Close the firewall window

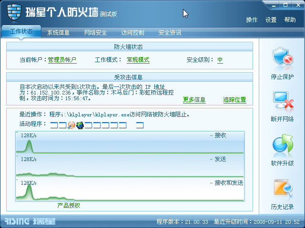tap(298, 5)
